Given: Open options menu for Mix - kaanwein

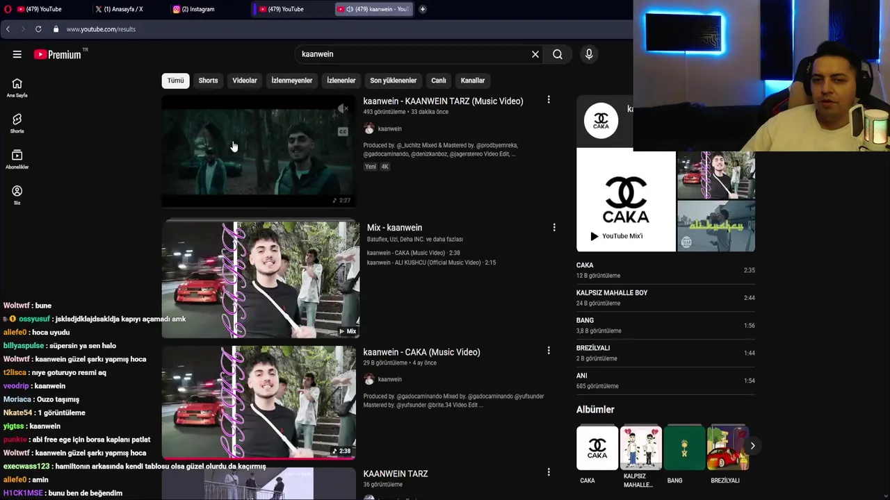Looking at the screenshot, I should [554, 227].
